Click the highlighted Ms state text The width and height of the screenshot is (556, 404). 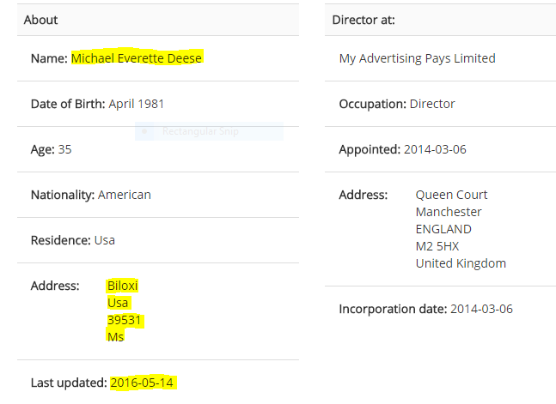[116, 337]
